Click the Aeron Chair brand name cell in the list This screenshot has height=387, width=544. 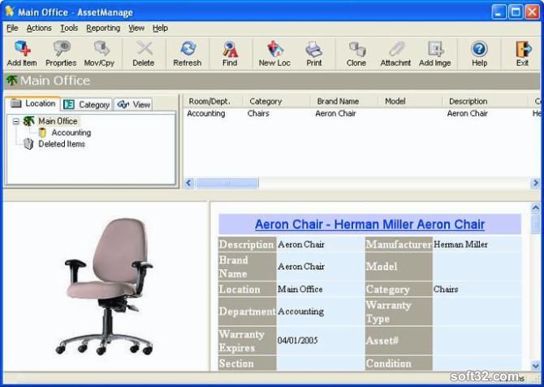click(x=335, y=113)
